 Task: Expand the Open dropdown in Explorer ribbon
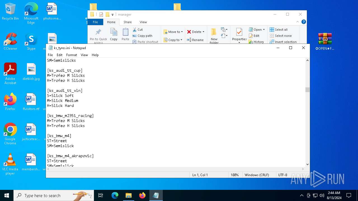click(264, 30)
